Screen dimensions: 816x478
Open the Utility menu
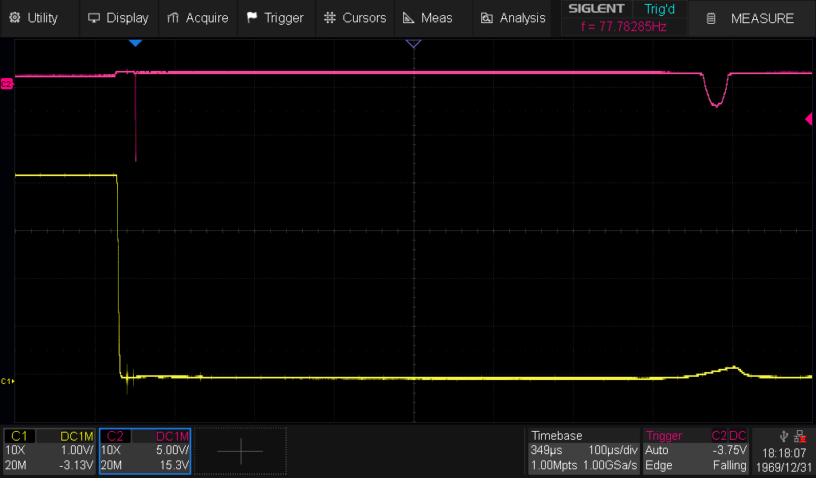(34, 18)
